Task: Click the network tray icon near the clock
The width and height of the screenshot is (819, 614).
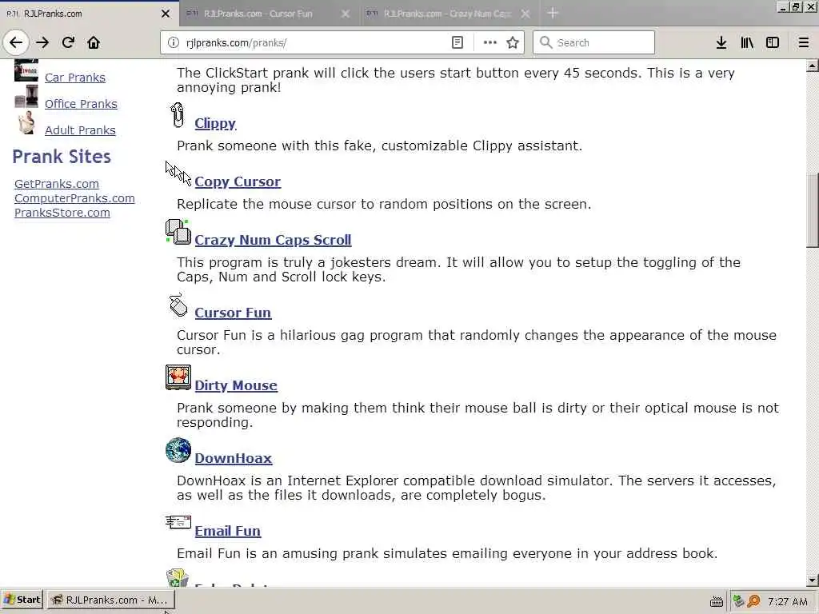Action: click(738, 601)
